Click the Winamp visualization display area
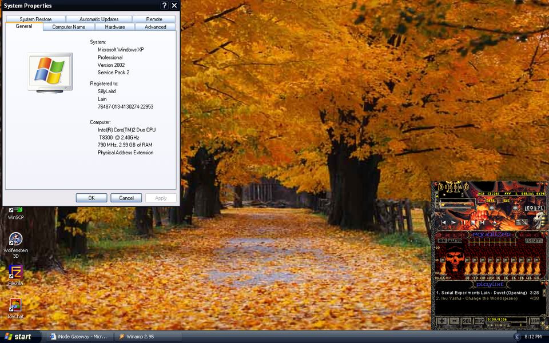549x343 pixels. 457,202
